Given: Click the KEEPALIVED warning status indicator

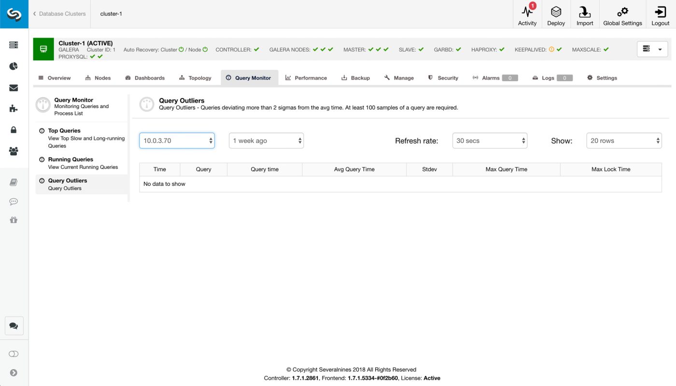Looking at the screenshot, I should pos(551,49).
